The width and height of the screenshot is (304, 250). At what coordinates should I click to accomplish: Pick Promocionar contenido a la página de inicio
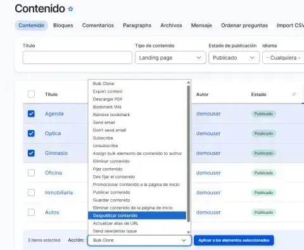(x=137, y=185)
